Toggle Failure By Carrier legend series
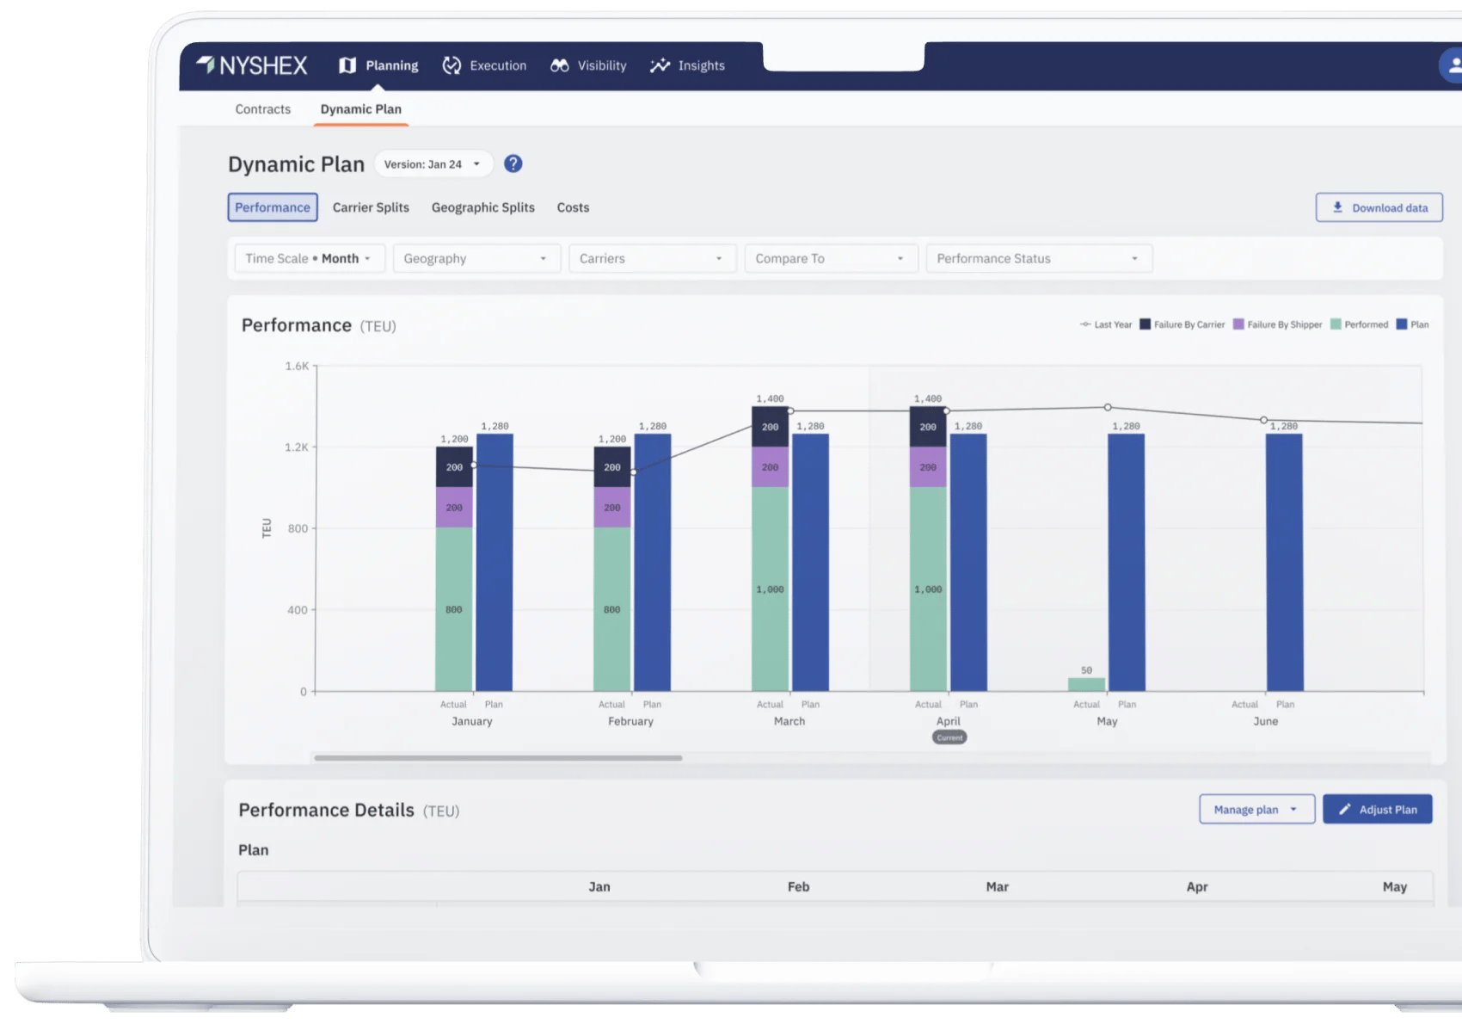Viewport: 1462px width, 1024px height. [1182, 324]
